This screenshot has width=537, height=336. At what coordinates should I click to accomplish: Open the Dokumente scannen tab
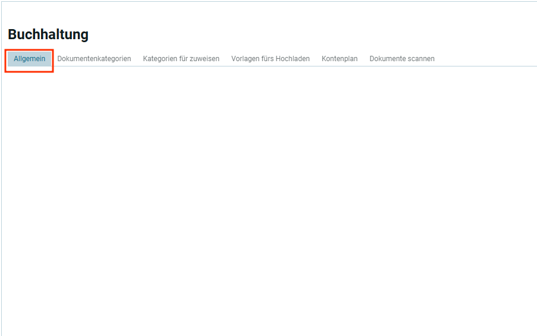coord(401,59)
